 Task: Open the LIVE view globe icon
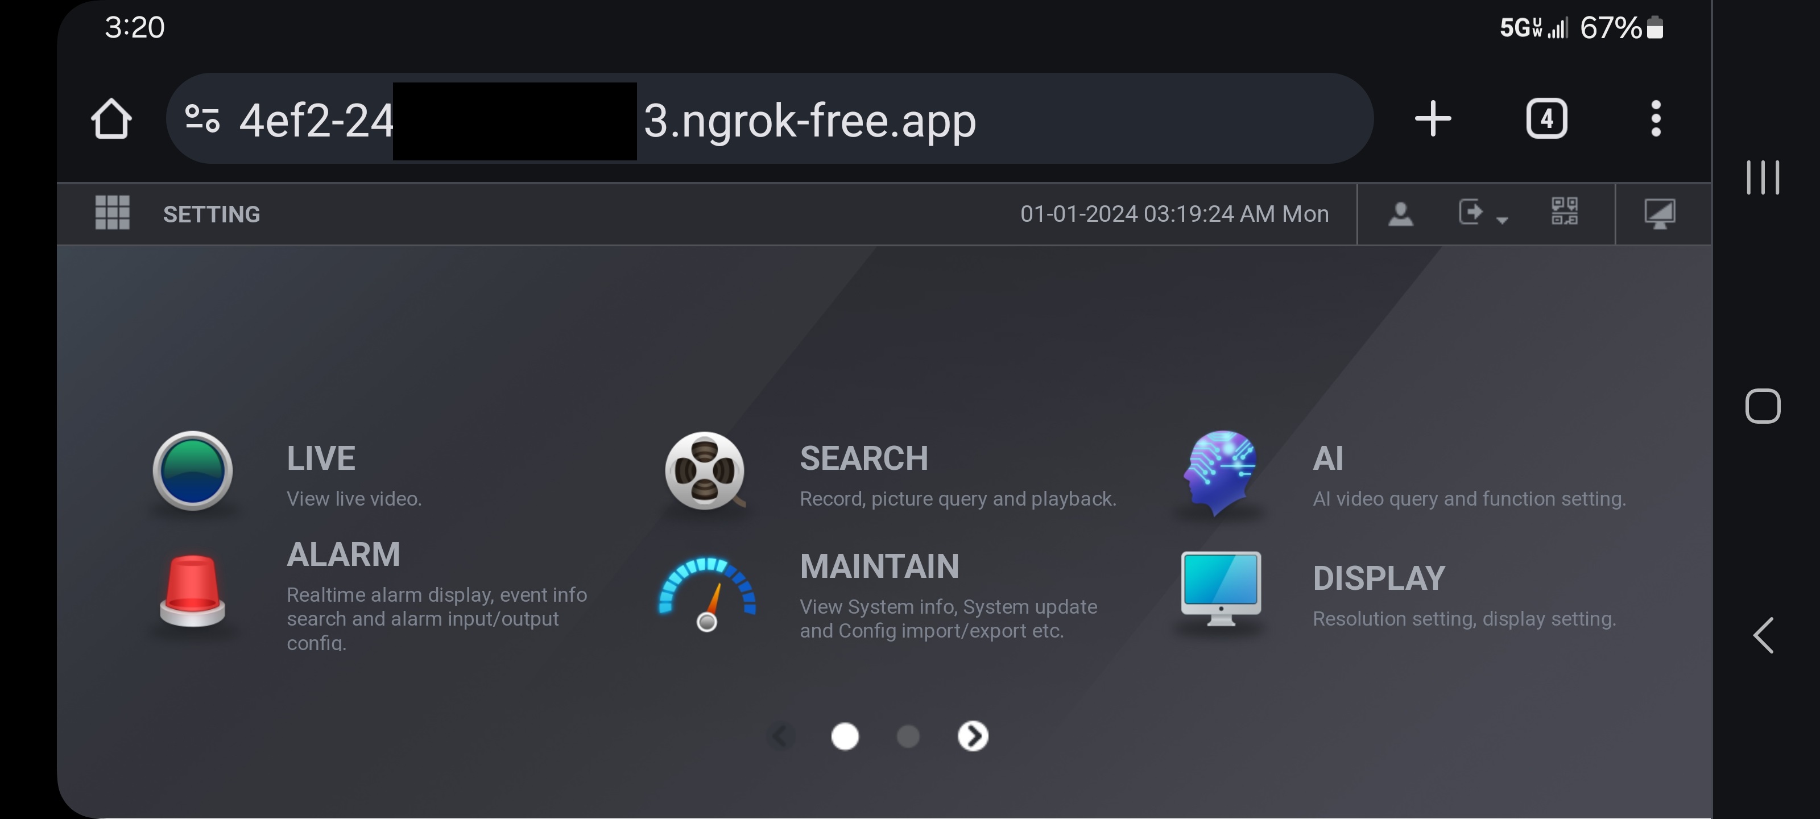coord(192,470)
